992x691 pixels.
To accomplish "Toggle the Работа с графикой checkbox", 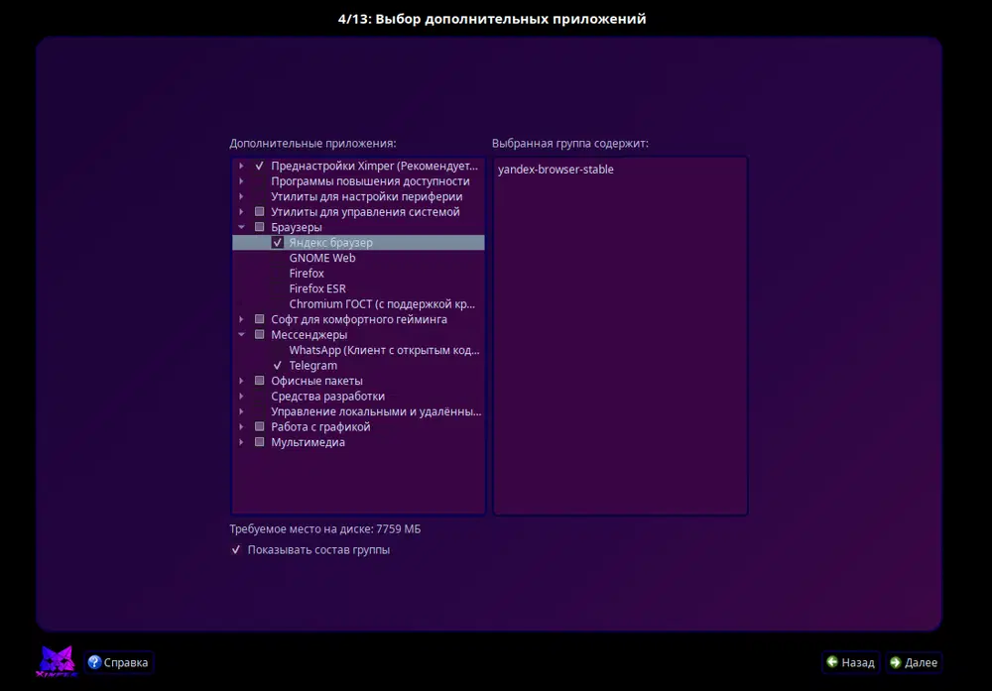I will pyautogui.click(x=259, y=426).
